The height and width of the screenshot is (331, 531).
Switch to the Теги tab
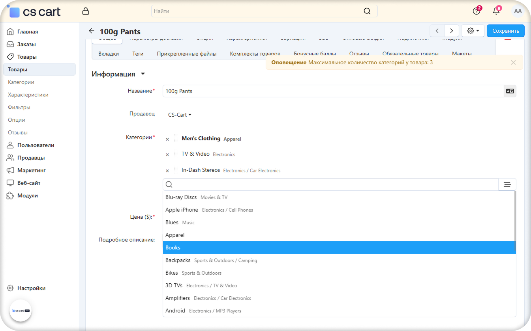(138, 54)
